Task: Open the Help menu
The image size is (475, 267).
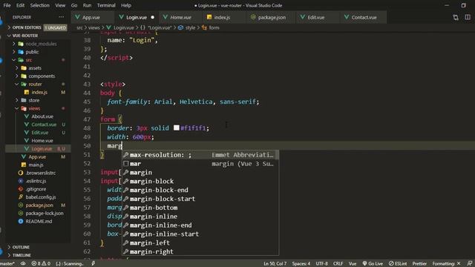Action: [126, 5]
